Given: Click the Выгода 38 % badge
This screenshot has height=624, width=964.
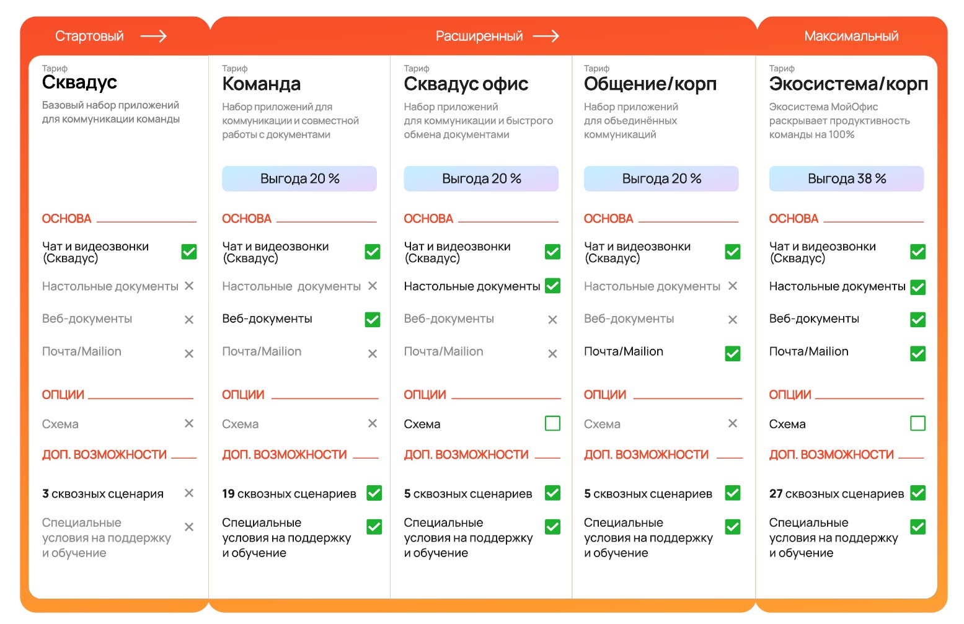Looking at the screenshot, I should pyautogui.click(x=846, y=178).
